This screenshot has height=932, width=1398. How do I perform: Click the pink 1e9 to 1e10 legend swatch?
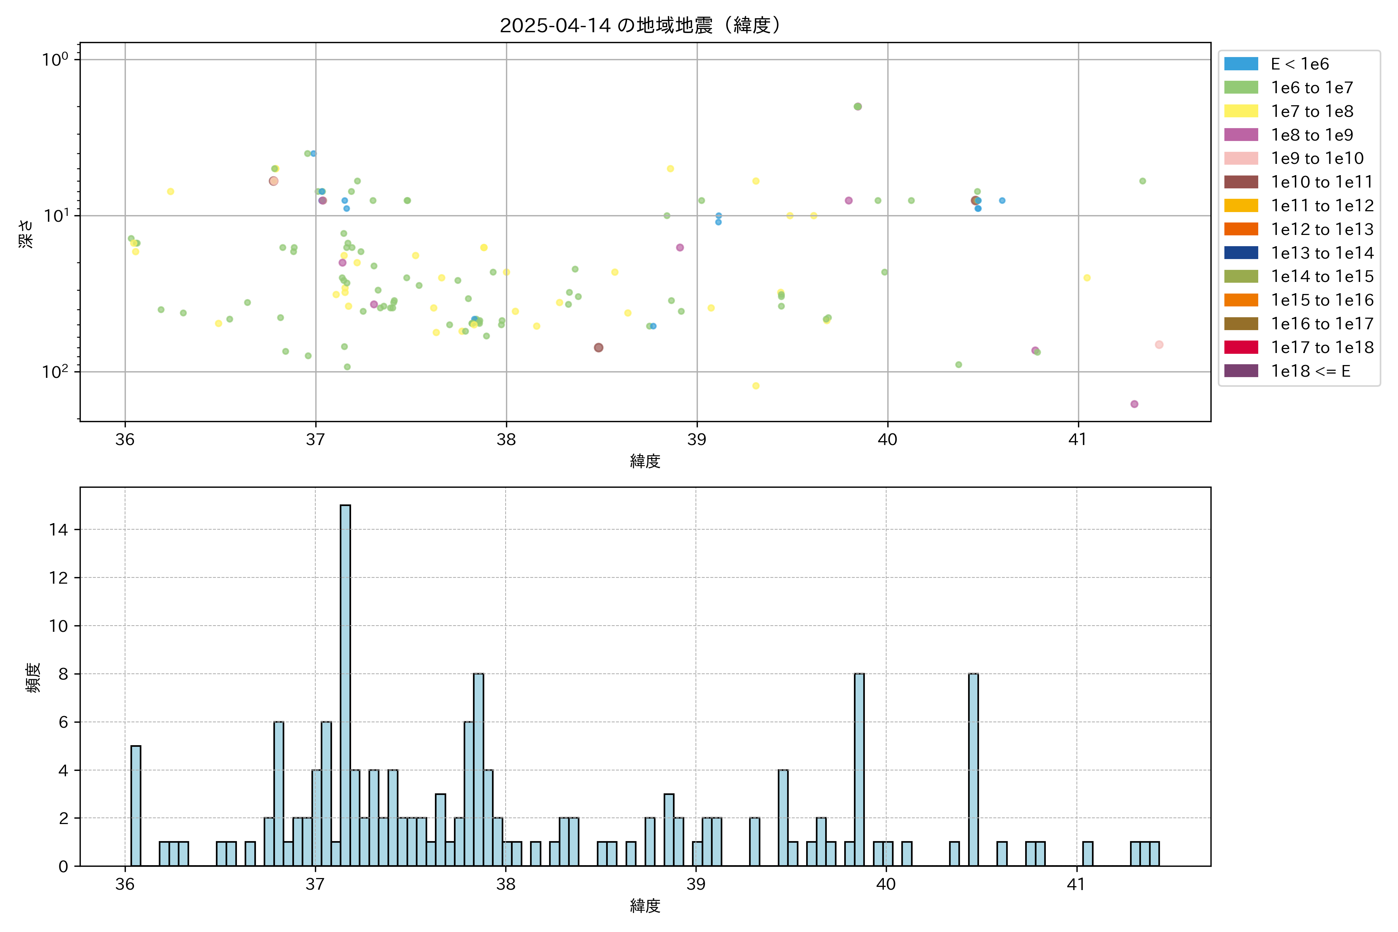[1241, 159]
